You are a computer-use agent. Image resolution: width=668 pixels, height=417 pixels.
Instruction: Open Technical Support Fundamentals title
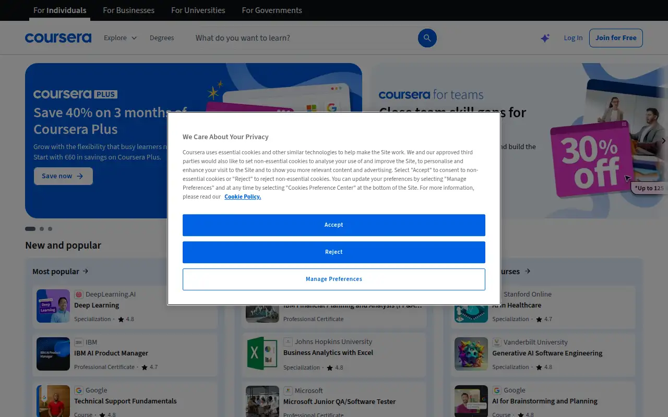click(125, 401)
